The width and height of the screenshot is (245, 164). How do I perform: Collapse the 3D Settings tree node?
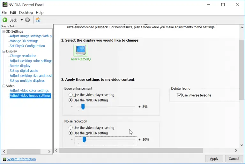click(x=4, y=31)
